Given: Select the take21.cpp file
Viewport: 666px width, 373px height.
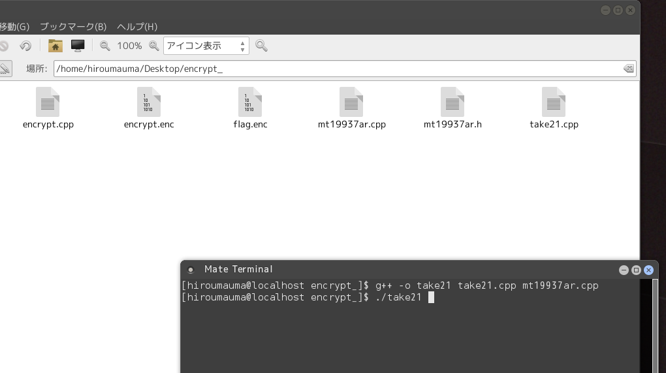Looking at the screenshot, I should click(554, 108).
